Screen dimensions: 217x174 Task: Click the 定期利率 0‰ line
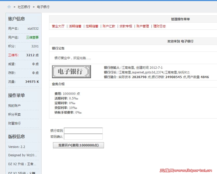coord(65,103)
